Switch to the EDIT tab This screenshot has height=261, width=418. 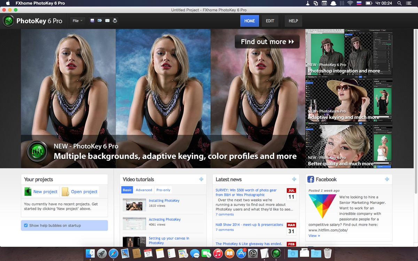[x=270, y=21]
